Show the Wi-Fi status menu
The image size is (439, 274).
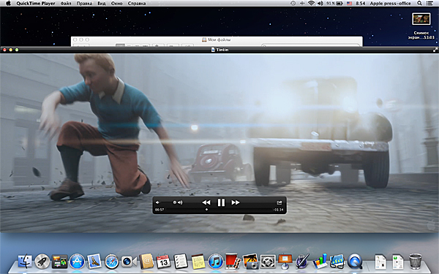tap(311, 4)
